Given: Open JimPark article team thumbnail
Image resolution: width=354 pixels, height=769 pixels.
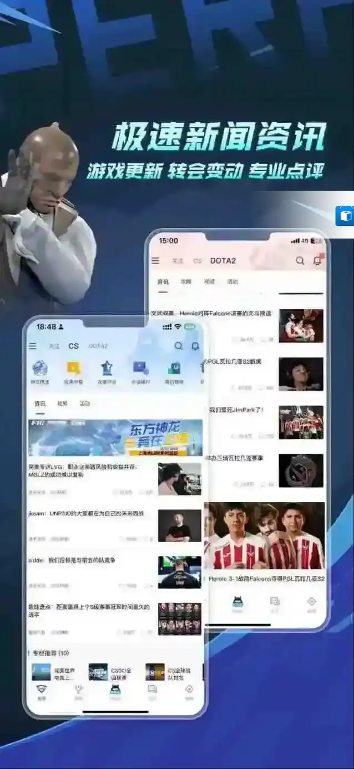Looking at the screenshot, I should 301,423.
